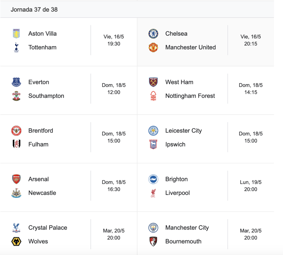Open the Everton team name link
283x255 pixels.
pyautogui.click(x=39, y=82)
